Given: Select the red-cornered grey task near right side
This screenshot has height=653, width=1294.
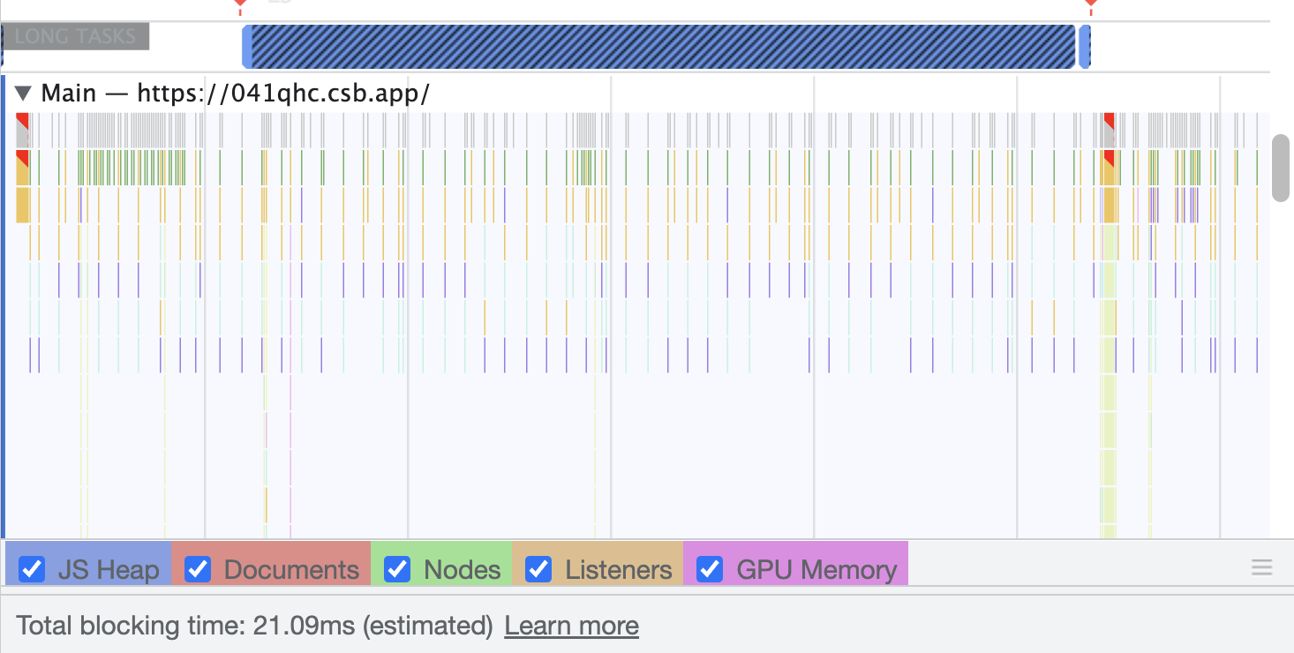Looking at the screenshot, I should (x=1109, y=130).
